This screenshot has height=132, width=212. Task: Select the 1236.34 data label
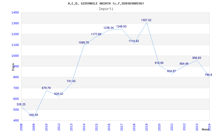click(109, 28)
